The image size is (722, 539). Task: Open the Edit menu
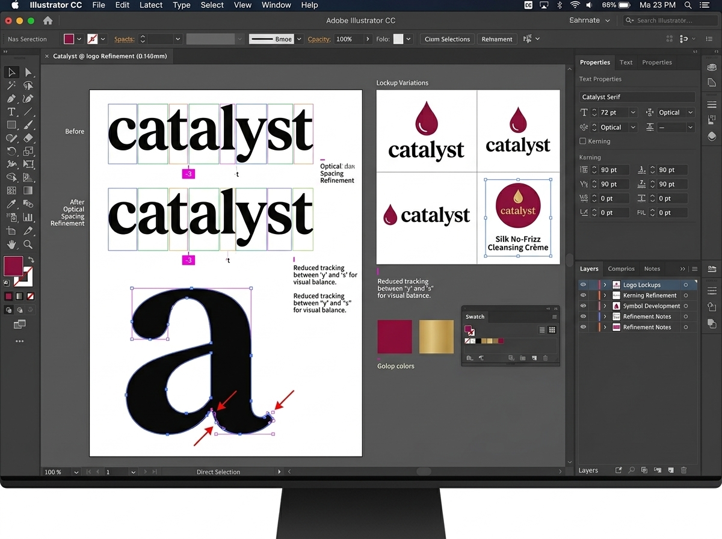pos(122,5)
